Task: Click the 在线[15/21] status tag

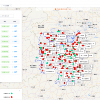Action: [x=5, y=62]
